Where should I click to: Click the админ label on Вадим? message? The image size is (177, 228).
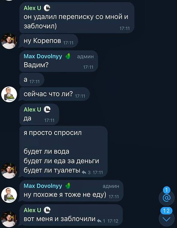coord(85,57)
